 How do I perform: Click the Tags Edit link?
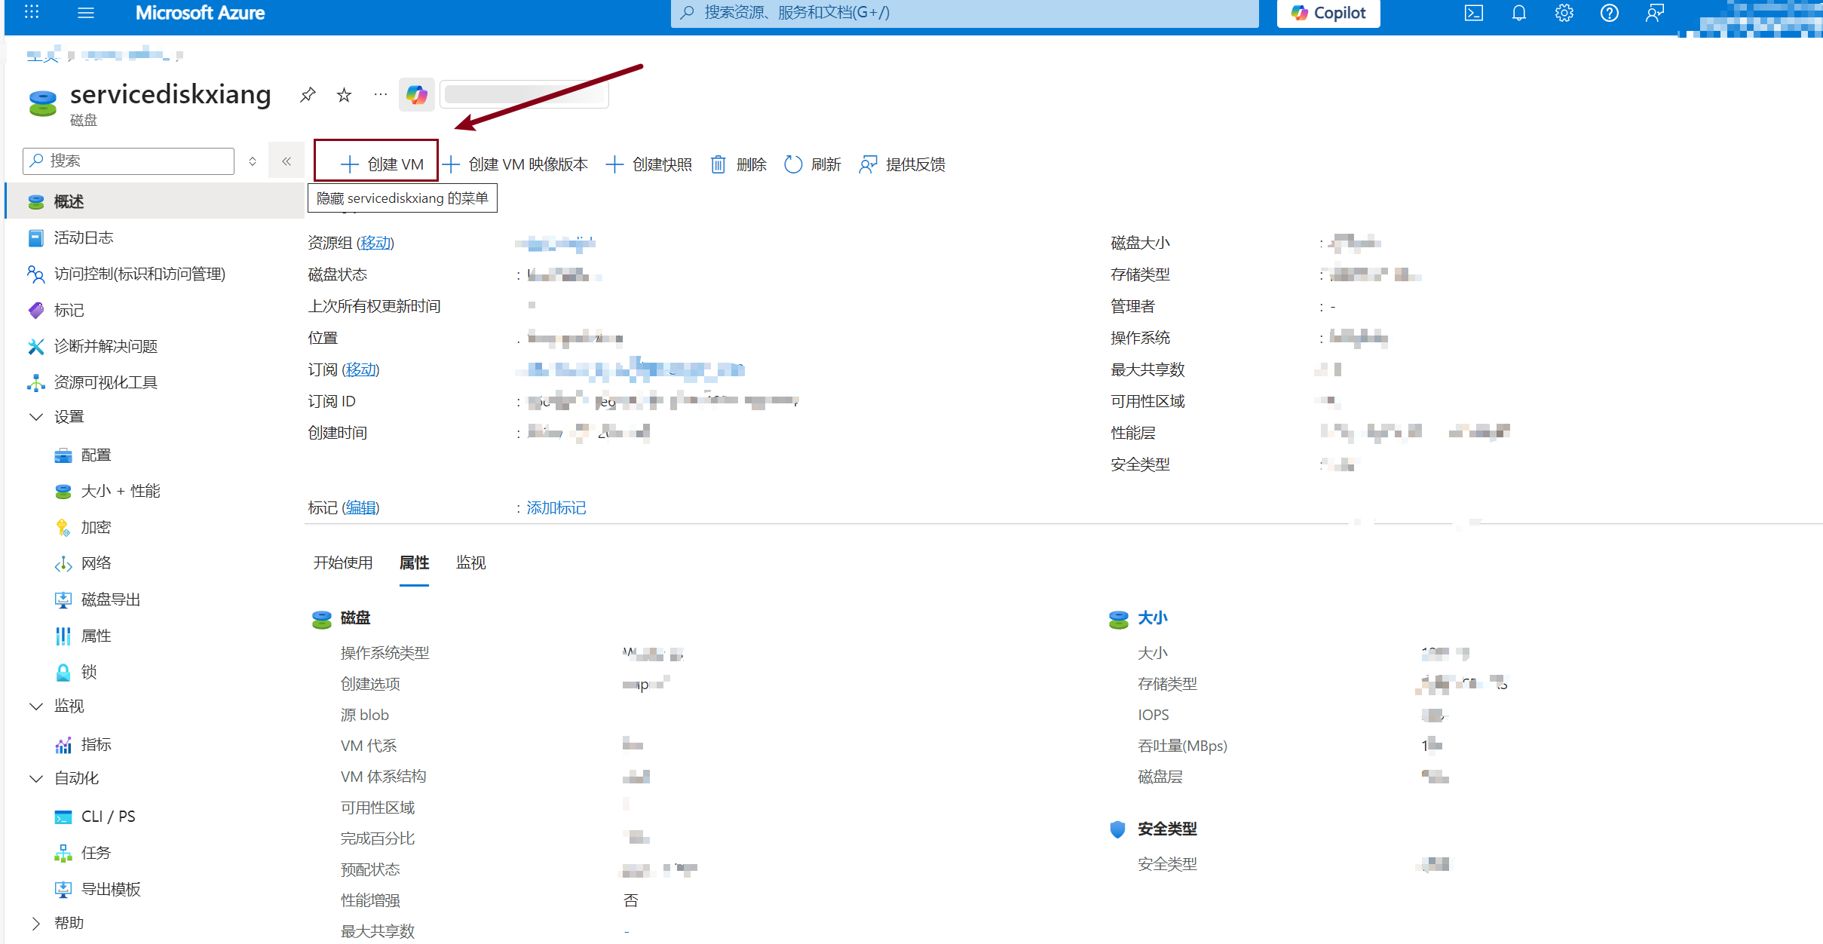[x=360, y=508]
